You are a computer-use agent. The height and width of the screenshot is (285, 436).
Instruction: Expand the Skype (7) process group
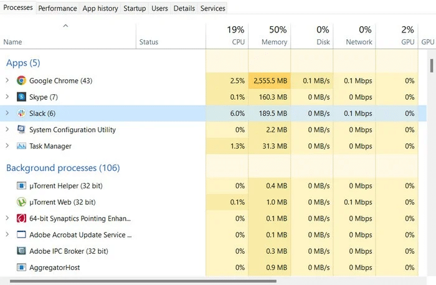[x=7, y=97]
